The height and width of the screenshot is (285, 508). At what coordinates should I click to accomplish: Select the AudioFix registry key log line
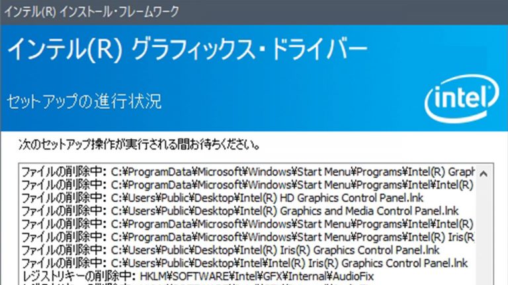[265, 276]
